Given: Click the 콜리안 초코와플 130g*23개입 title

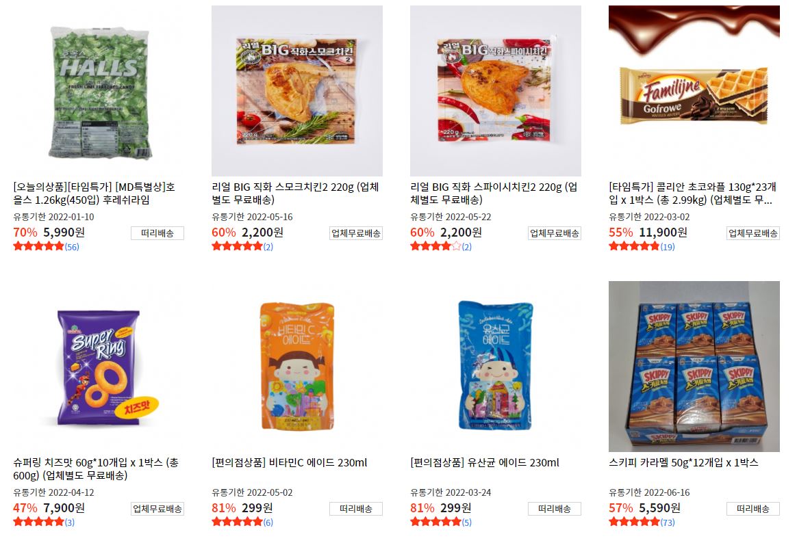Looking at the screenshot, I should coord(692,194).
